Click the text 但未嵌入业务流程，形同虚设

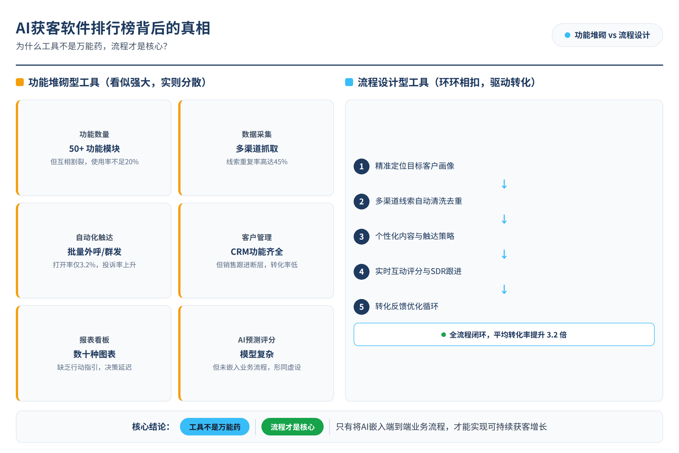(257, 367)
